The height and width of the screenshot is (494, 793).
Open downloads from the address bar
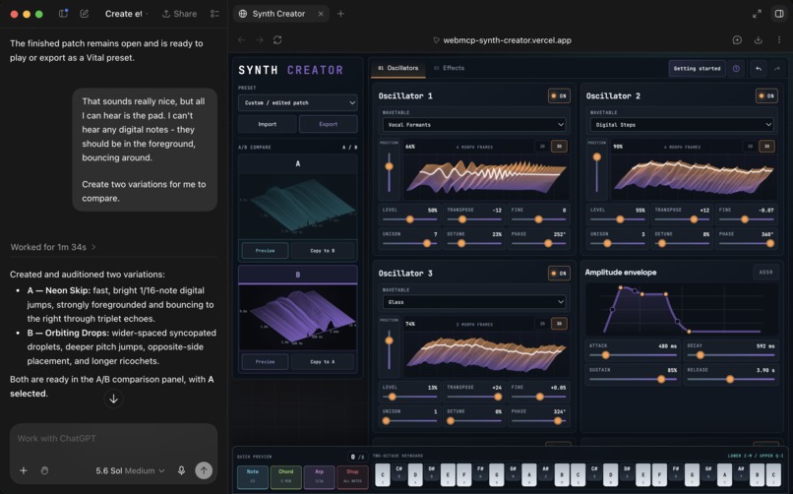pos(759,40)
